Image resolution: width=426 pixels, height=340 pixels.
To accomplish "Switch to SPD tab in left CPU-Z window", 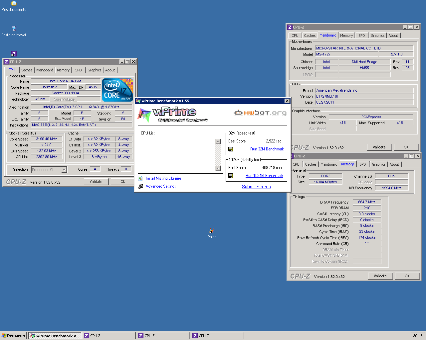I will (x=78, y=70).
